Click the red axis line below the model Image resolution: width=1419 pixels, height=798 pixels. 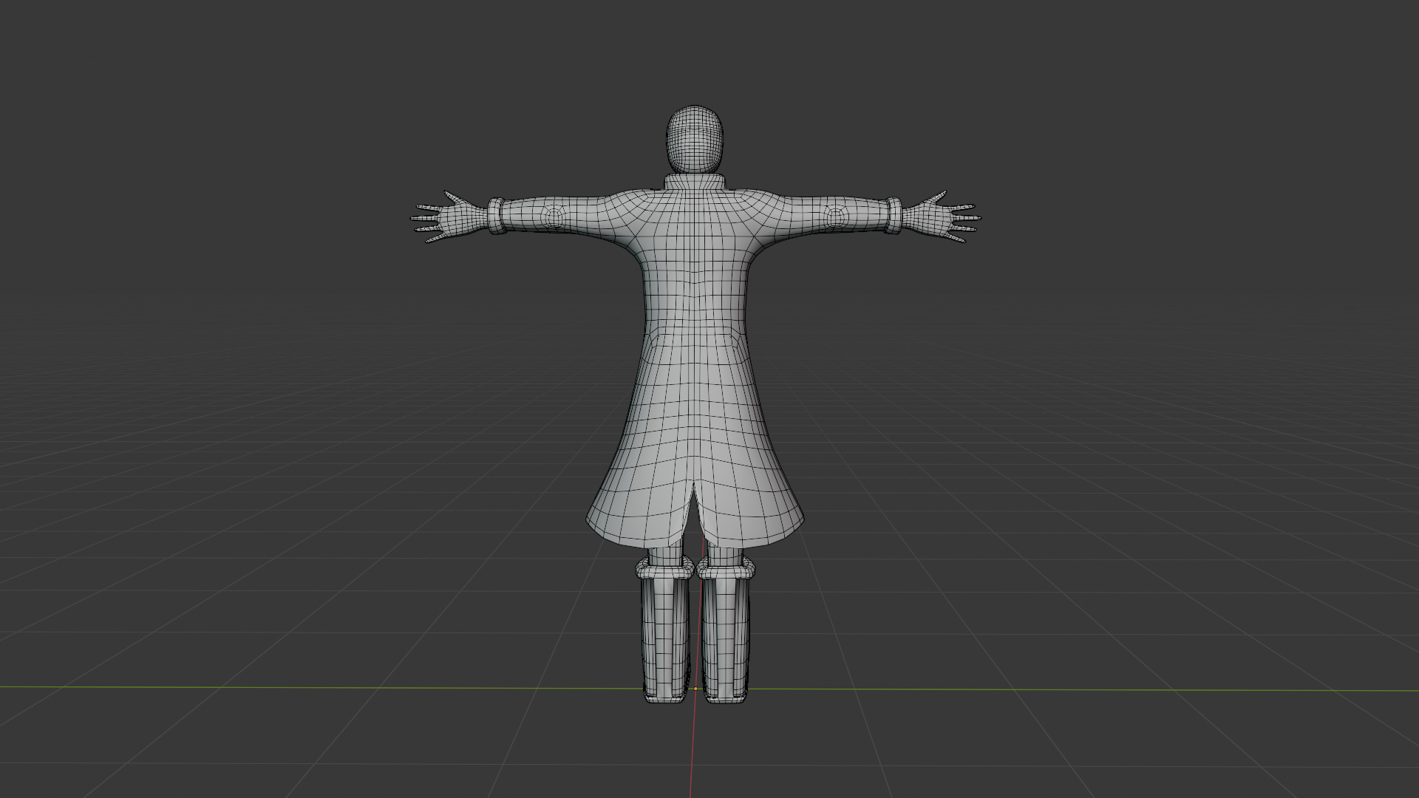click(692, 746)
